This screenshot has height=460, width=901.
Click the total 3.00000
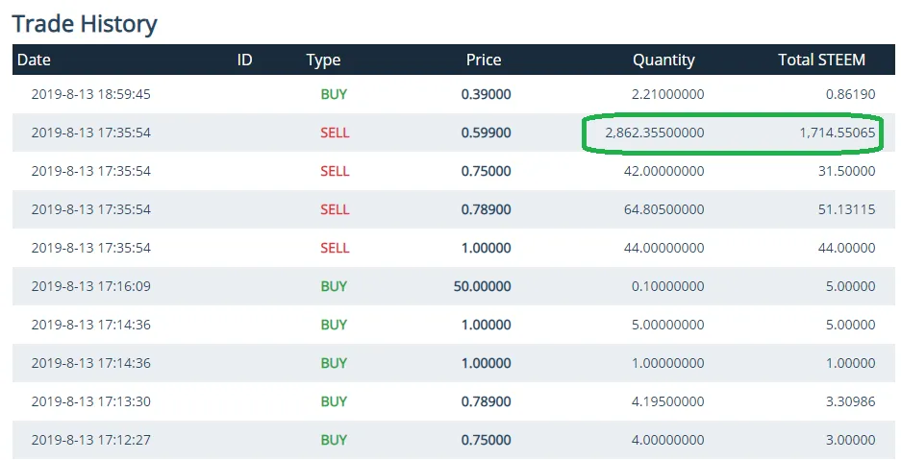click(850, 440)
